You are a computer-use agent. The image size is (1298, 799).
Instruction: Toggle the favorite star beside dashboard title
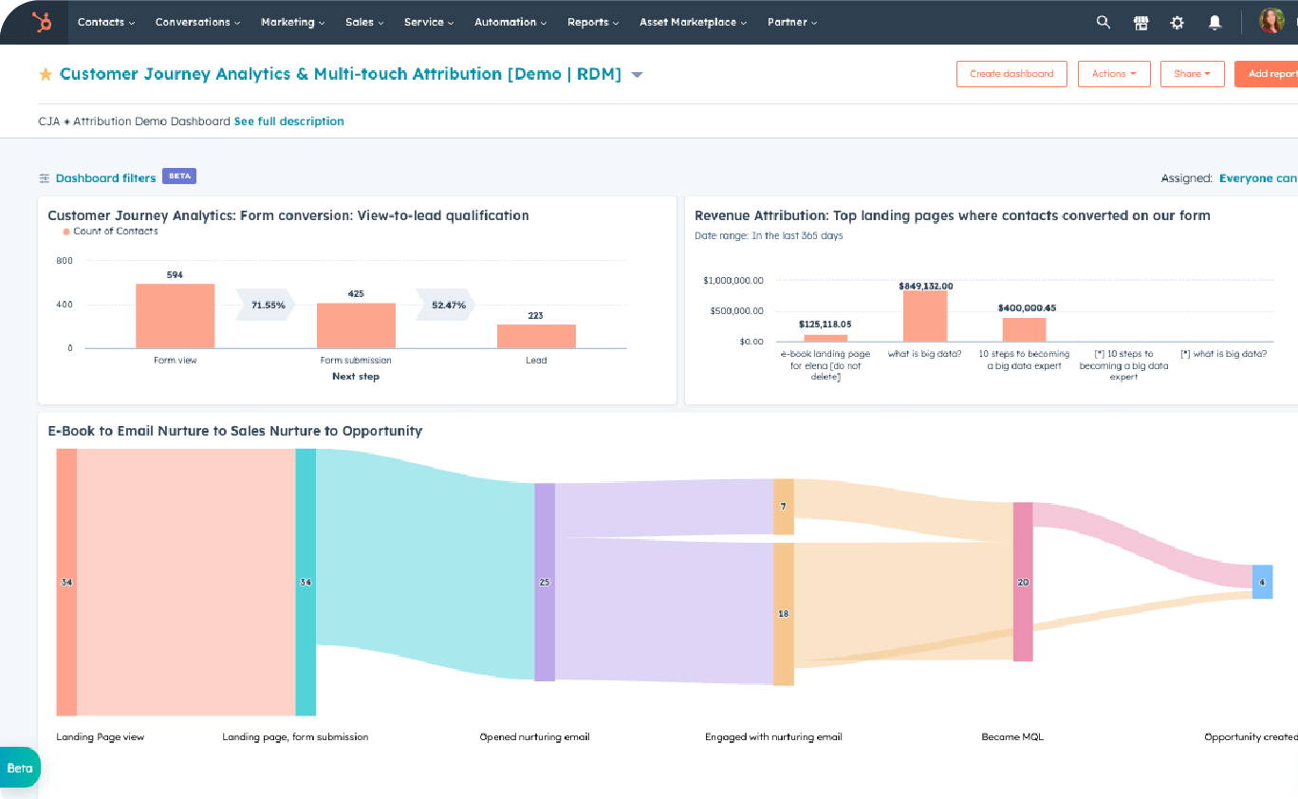(x=46, y=74)
